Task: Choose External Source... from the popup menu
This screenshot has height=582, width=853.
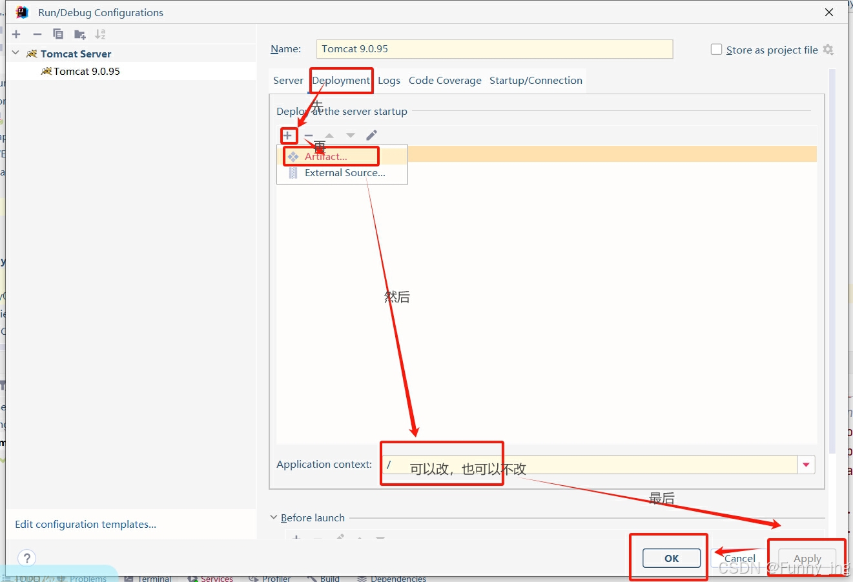Action: click(342, 173)
